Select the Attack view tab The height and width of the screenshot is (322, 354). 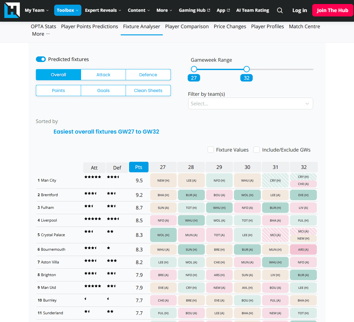point(103,75)
